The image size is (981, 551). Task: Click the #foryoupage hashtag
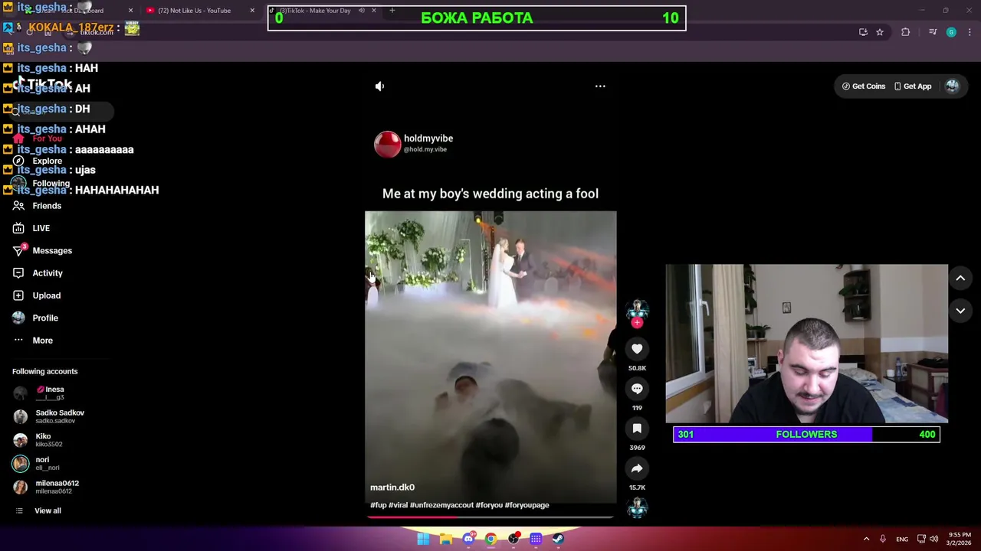tap(527, 505)
